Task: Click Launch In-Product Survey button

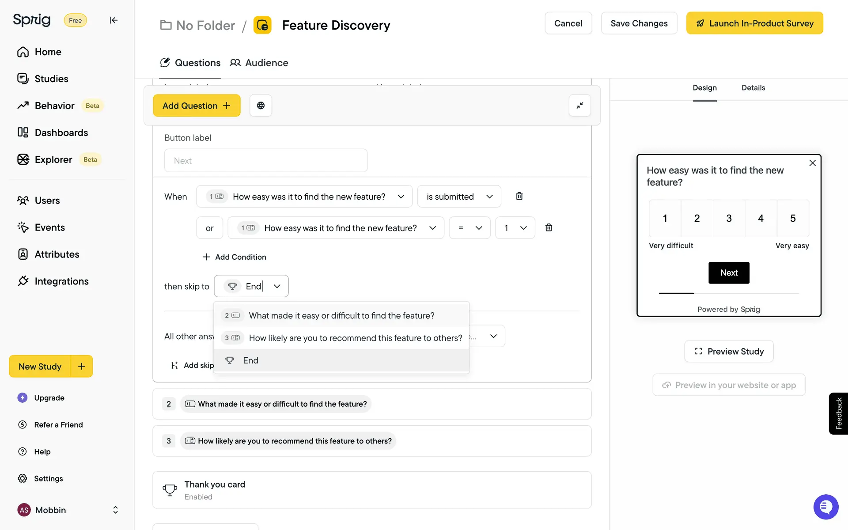Action: 754,23
